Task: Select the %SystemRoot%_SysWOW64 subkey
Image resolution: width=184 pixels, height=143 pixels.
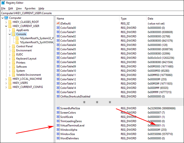Action: point(37,42)
